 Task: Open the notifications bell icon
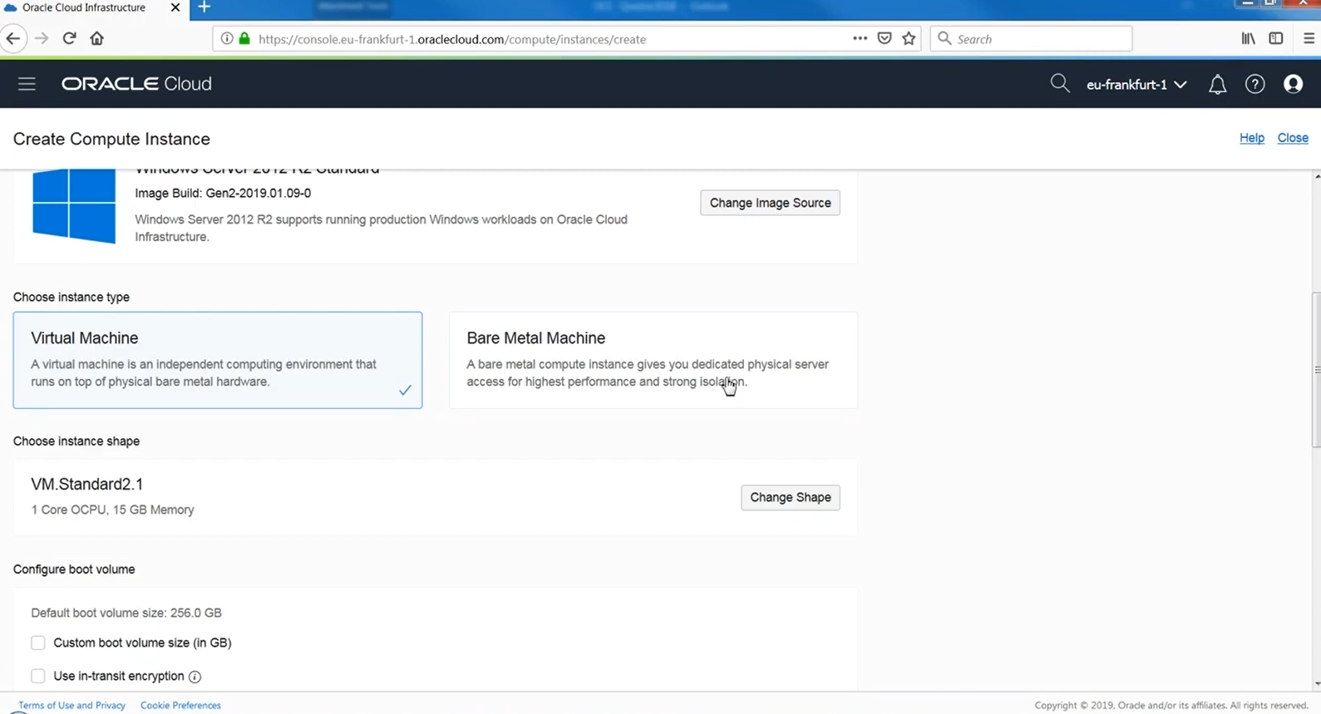point(1217,84)
